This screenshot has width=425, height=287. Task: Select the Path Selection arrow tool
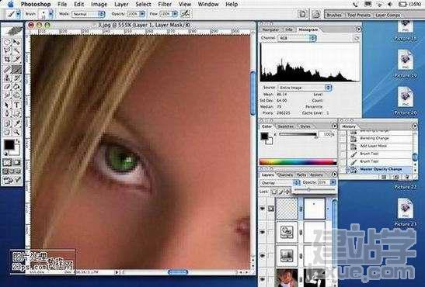pos(7,105)
